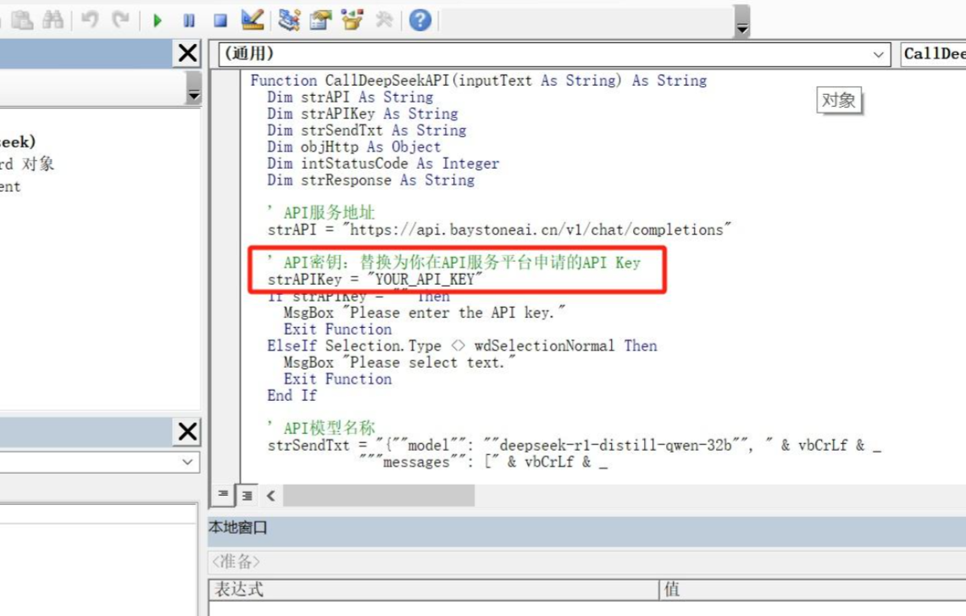Click the strAPIKey = "YOUR_API_KEY" line
This screenshot has width=966, height=616.
click(375, 280)
